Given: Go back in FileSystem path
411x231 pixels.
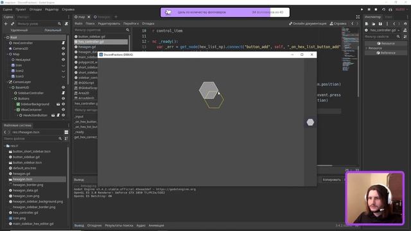Looking at the screenshot, I should coord(5,132).
